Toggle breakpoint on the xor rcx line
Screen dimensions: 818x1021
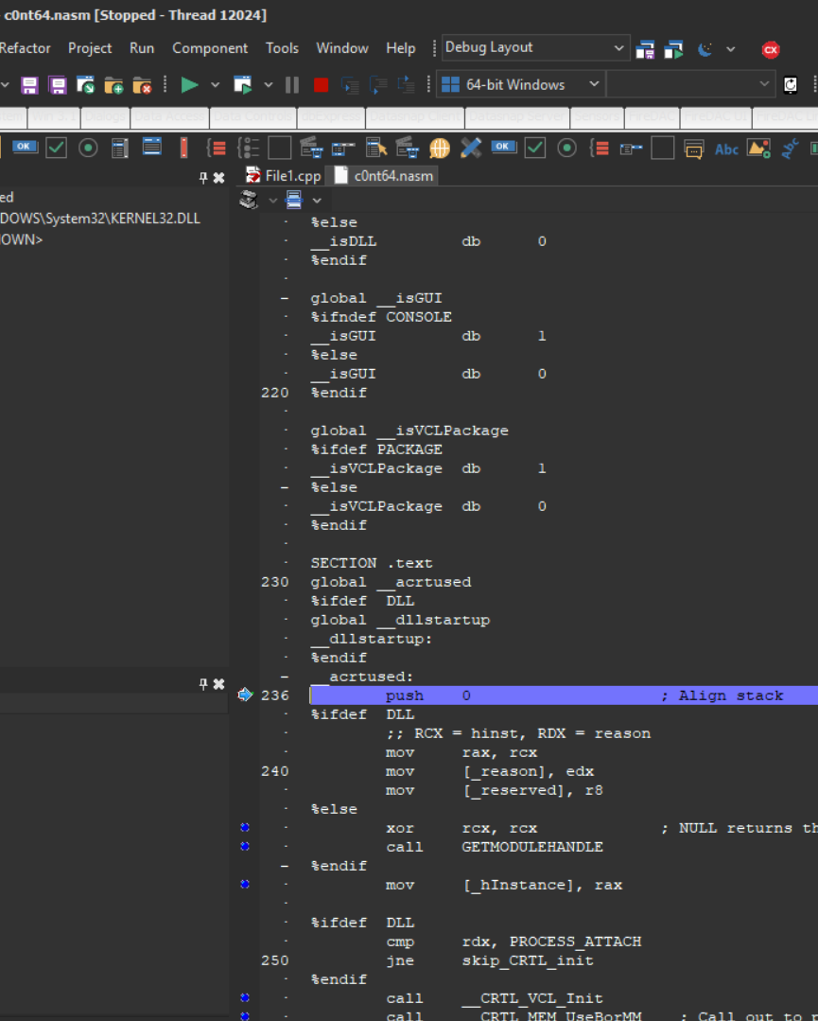pyautogui.click(x=245, y=828)
